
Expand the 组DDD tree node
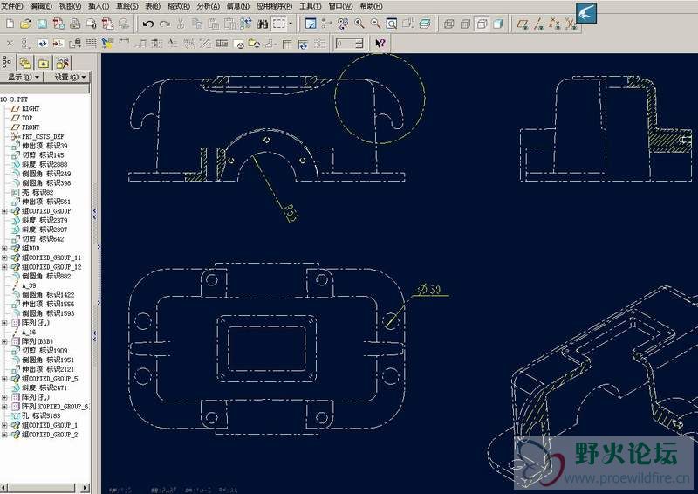pos(4,248)
